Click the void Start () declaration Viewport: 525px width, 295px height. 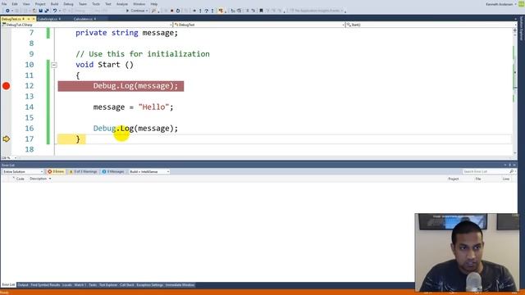pos(104,65)
